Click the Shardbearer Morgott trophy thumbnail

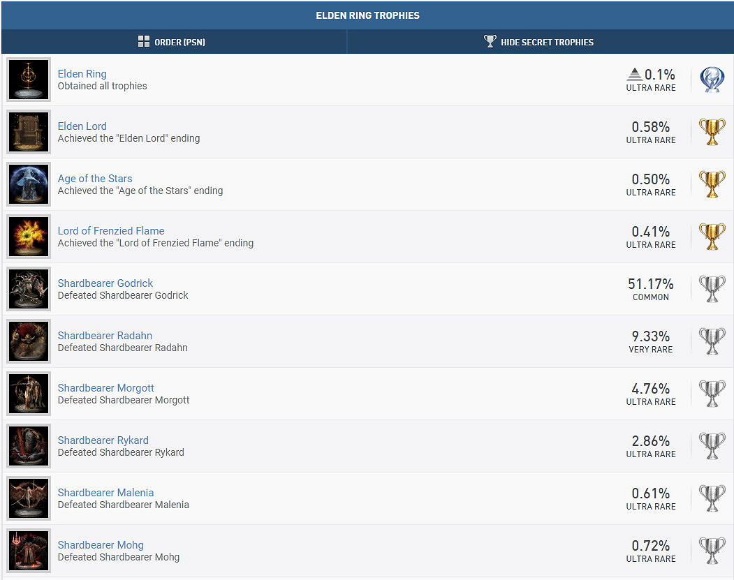29,394
